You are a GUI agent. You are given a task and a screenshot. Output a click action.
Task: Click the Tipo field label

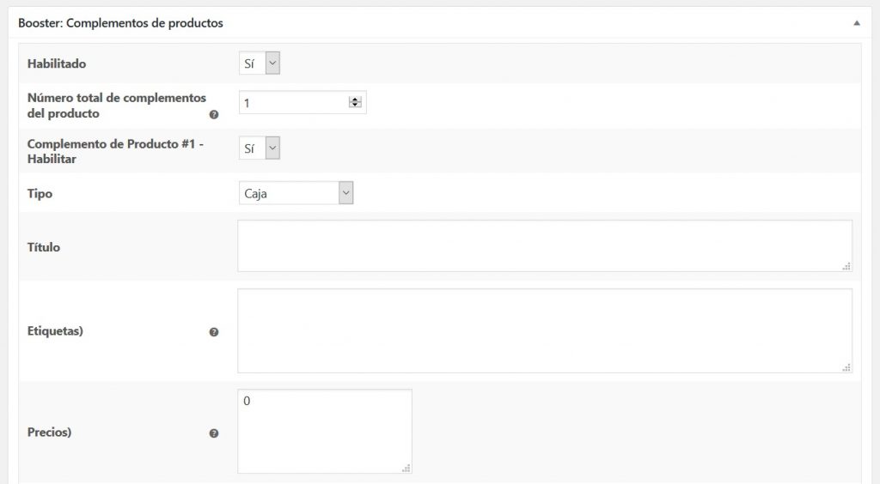(40, 194)
